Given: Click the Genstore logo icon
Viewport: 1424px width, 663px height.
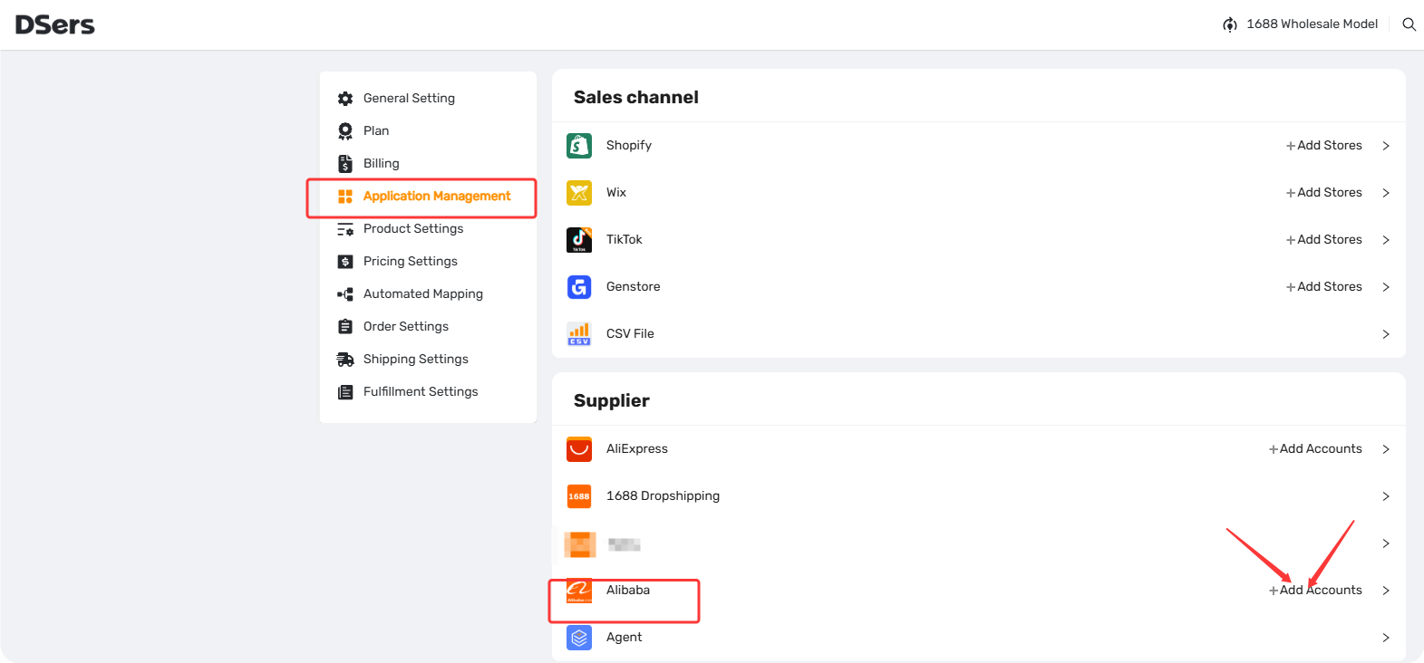Looking at the screenshot, I should (579, 287).
